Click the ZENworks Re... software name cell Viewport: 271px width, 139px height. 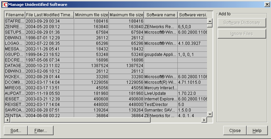point(161,27)
